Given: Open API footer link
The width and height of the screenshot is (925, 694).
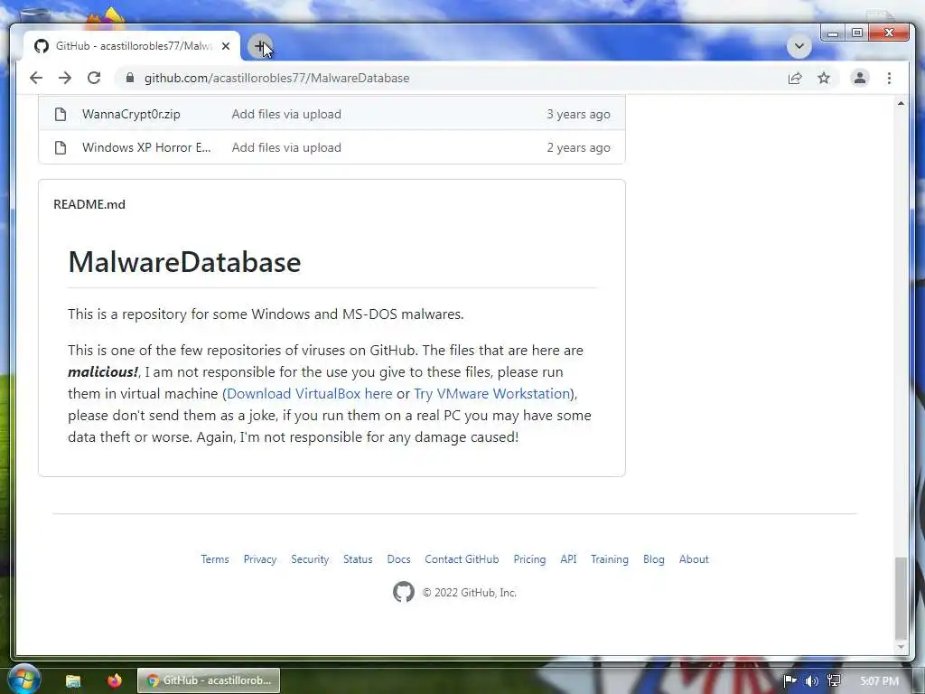Looking at the screenshot, I should tap(568, 558).
